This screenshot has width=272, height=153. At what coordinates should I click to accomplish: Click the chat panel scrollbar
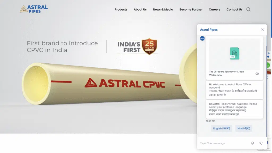[267, 92]
